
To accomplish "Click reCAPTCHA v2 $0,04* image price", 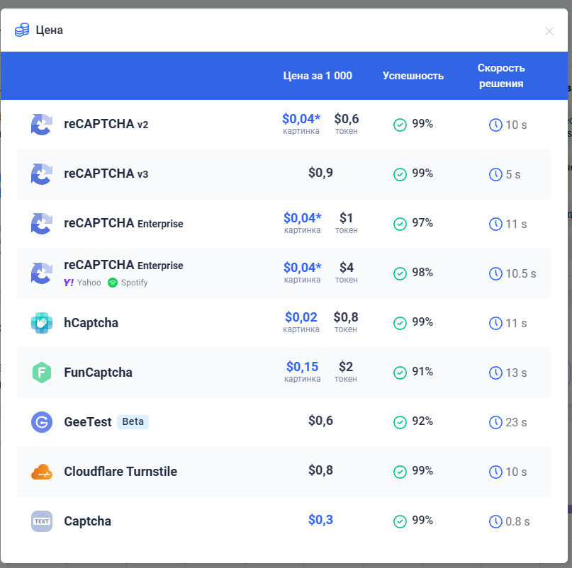I will (301, 119).
